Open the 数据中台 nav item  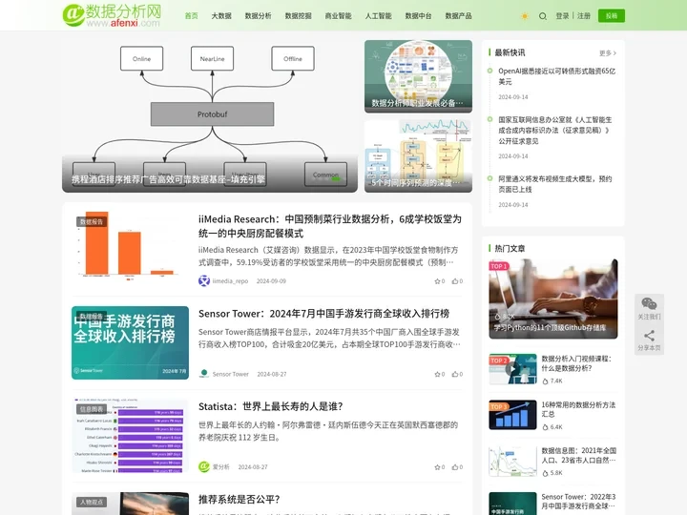418,16
